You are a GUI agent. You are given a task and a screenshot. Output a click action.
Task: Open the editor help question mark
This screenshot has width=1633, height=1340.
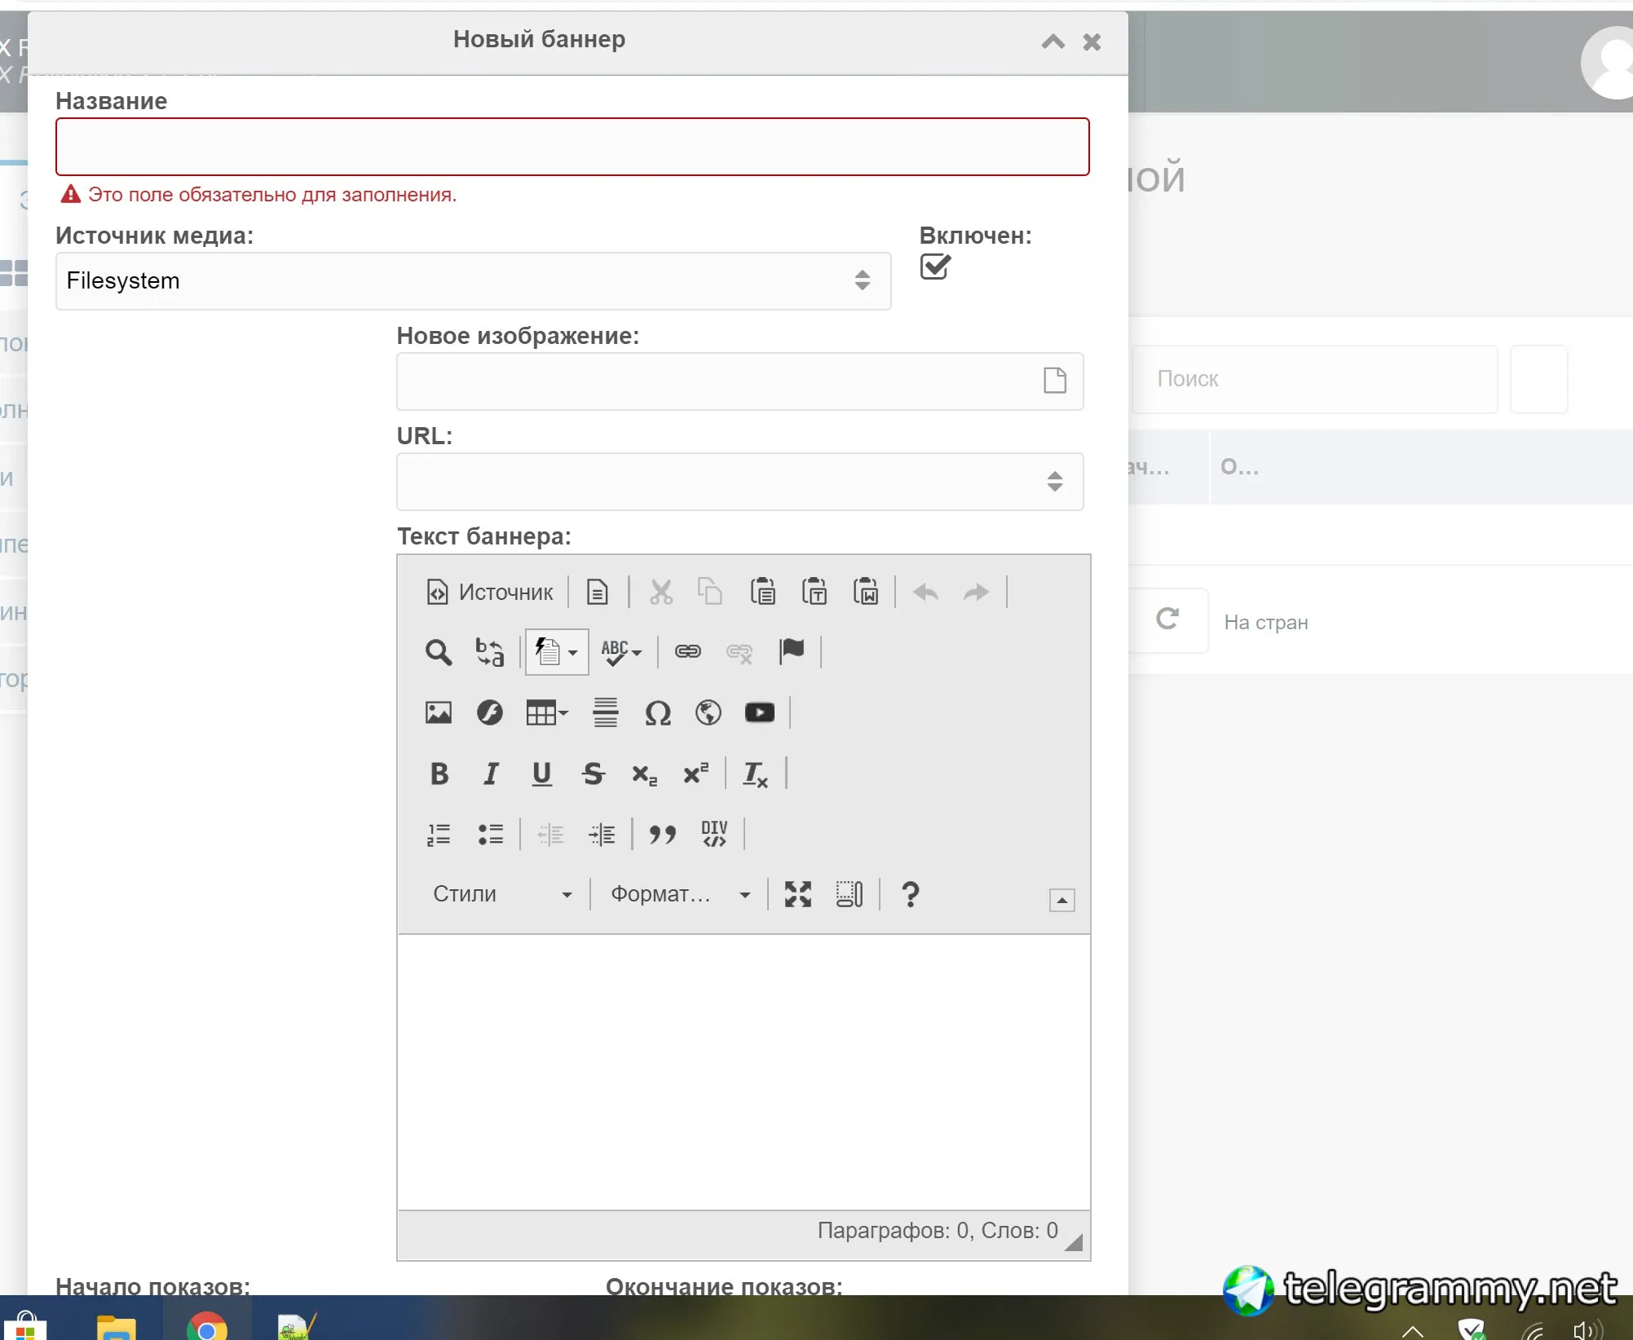click(911, 894)
